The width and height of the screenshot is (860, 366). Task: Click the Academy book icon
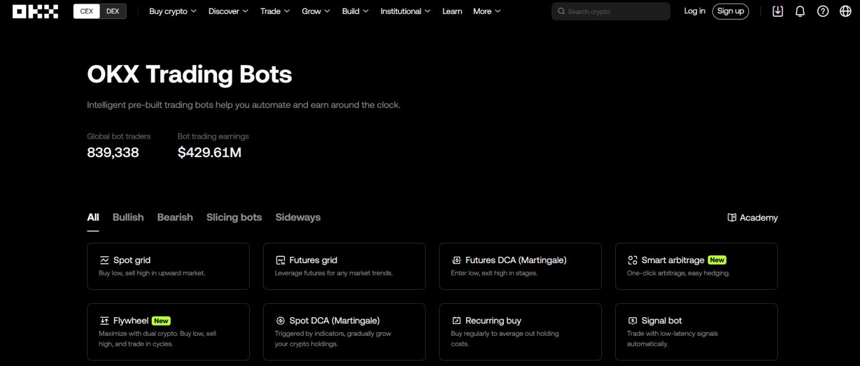tap(732, 217)
